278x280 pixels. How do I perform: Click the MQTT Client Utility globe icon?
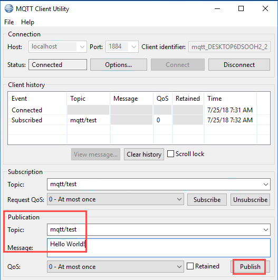[x=9, y=8]
